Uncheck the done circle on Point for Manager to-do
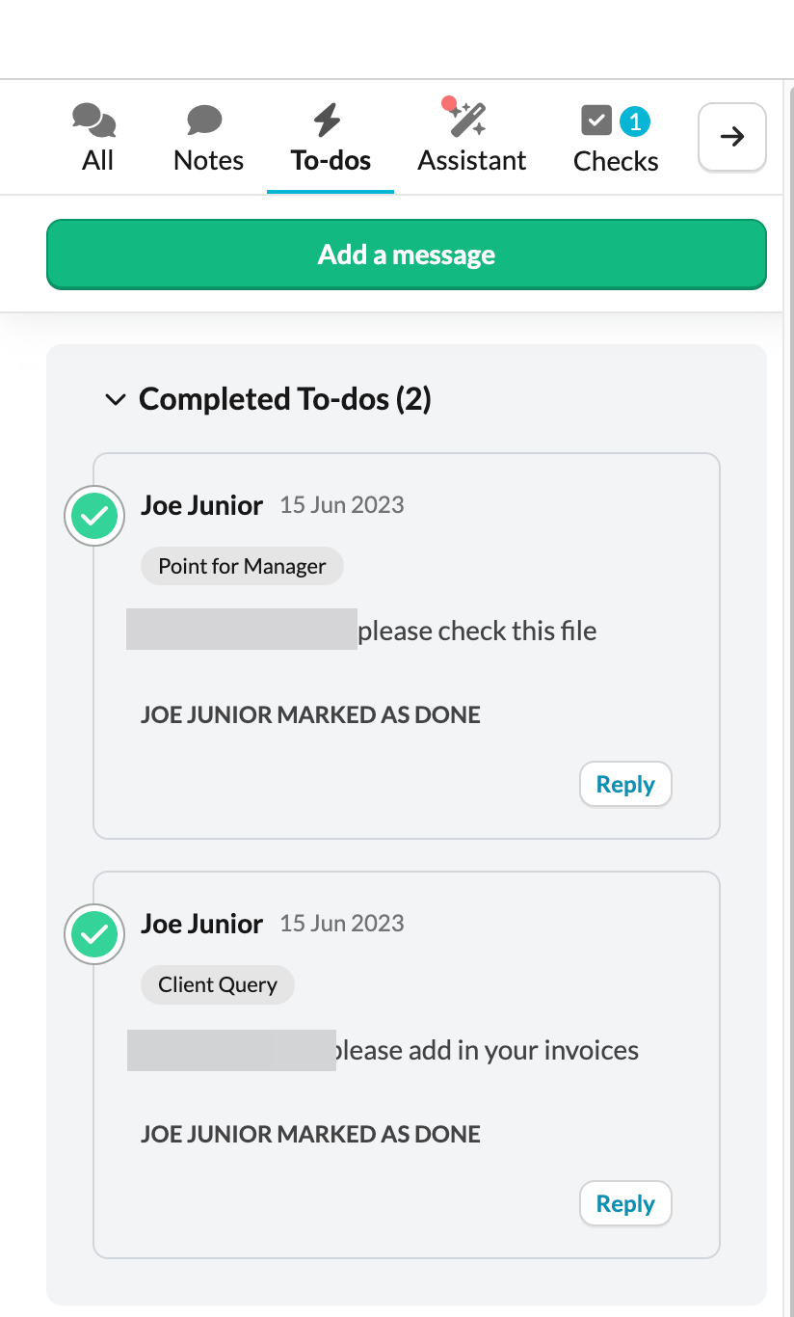 tap(94, 518)
